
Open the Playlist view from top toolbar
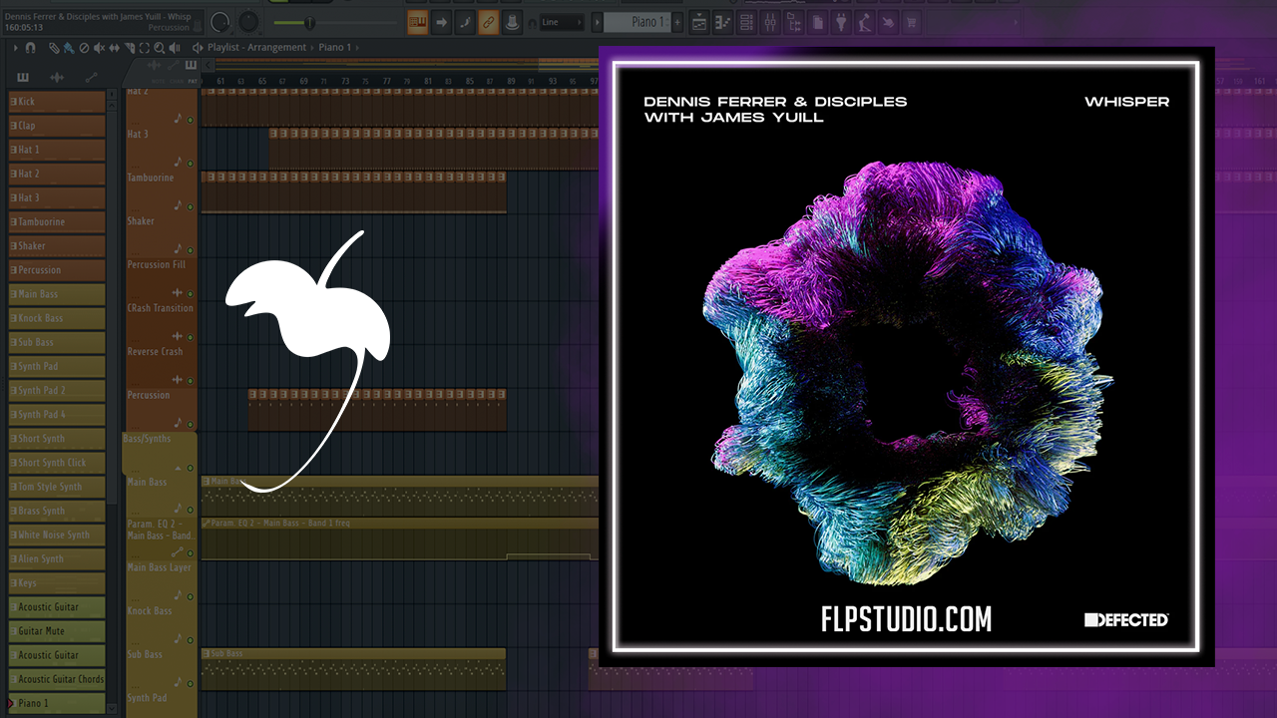(x=699, y=22)
